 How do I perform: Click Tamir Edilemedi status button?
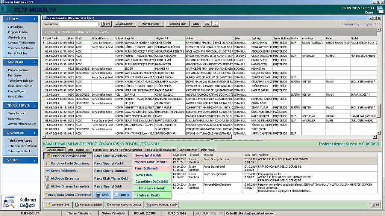tap(152, 168)
